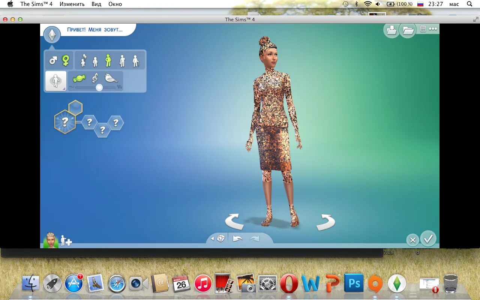This screenshot has height=300, width=480.
Task: Randomize the Sim with the dice icon
Action: click(x=221, y=238)
